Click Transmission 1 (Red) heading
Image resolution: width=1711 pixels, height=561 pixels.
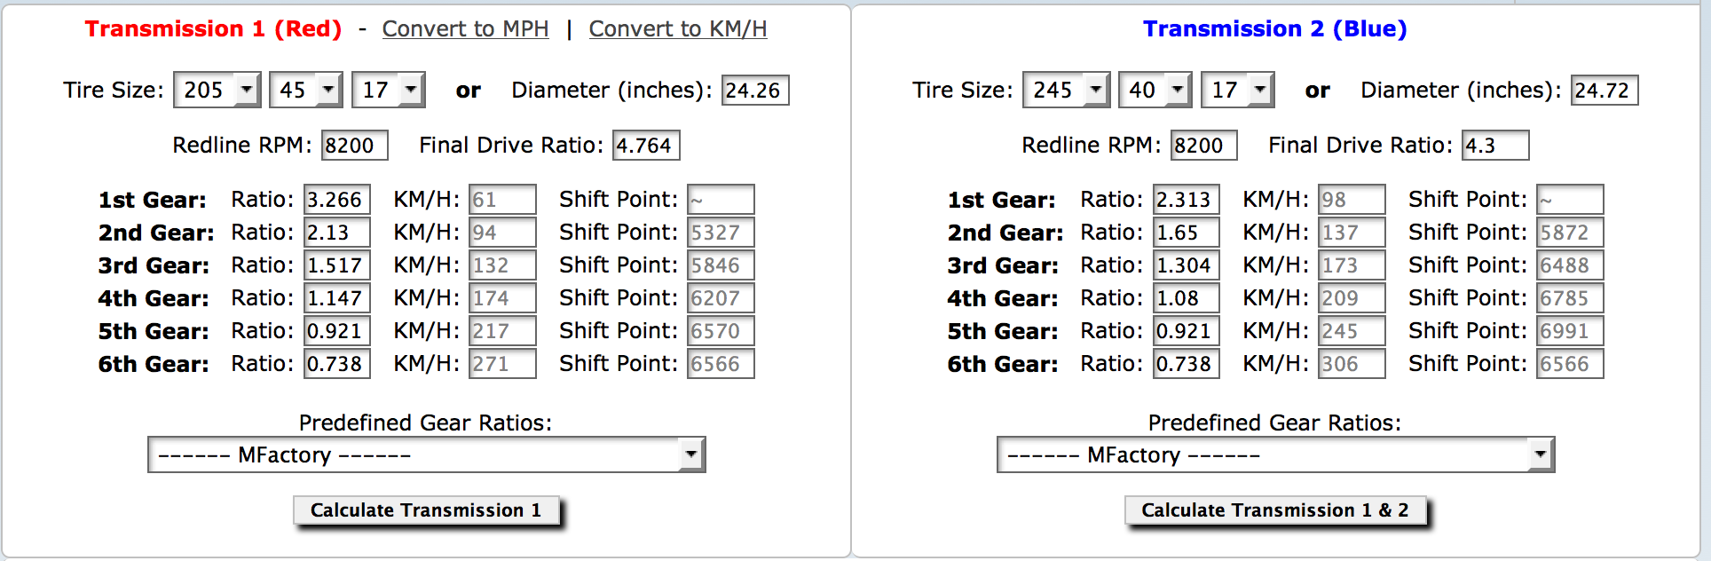(x=213, y=29)
